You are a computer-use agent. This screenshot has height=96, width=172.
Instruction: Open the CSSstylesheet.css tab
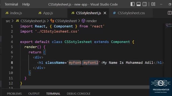pyautogui.click(x=131, y=13)
